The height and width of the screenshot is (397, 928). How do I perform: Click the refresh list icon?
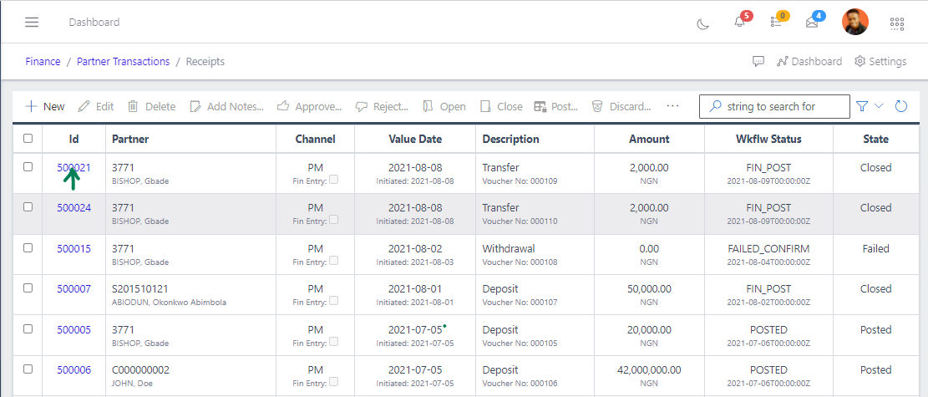point(901,106)
